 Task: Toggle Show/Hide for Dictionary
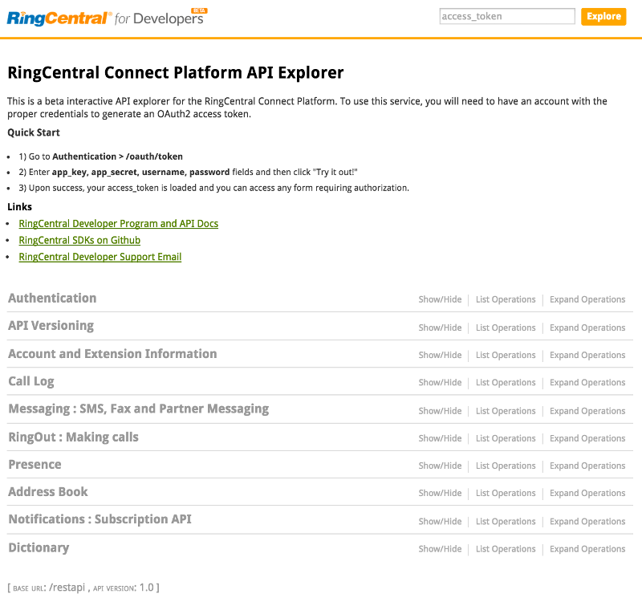440,549
